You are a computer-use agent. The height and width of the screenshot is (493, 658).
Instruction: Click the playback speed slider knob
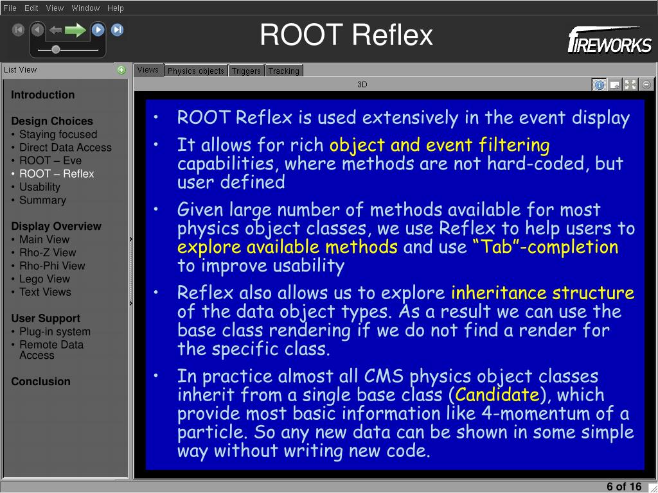pos(55,49)
